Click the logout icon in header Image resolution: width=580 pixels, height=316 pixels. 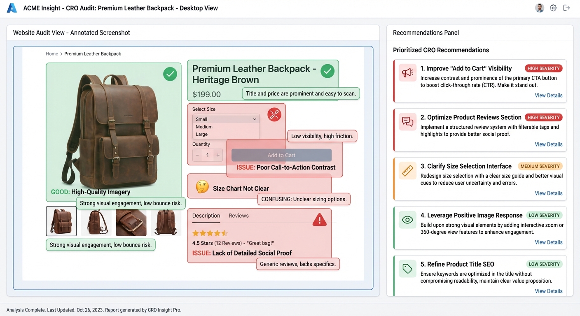(x=566, y=8)
